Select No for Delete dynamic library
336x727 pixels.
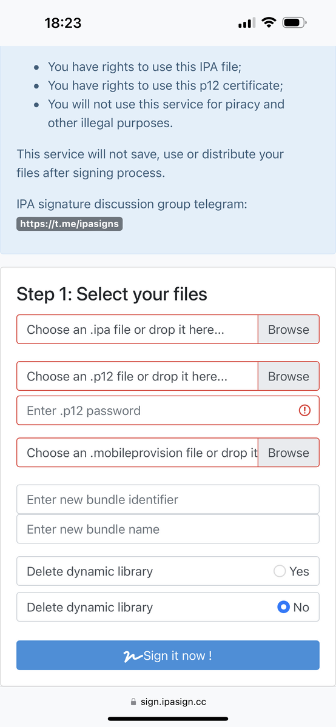[283, 607]
